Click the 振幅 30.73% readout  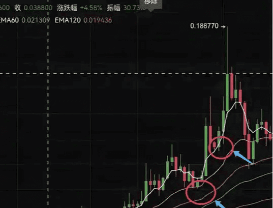126,8
